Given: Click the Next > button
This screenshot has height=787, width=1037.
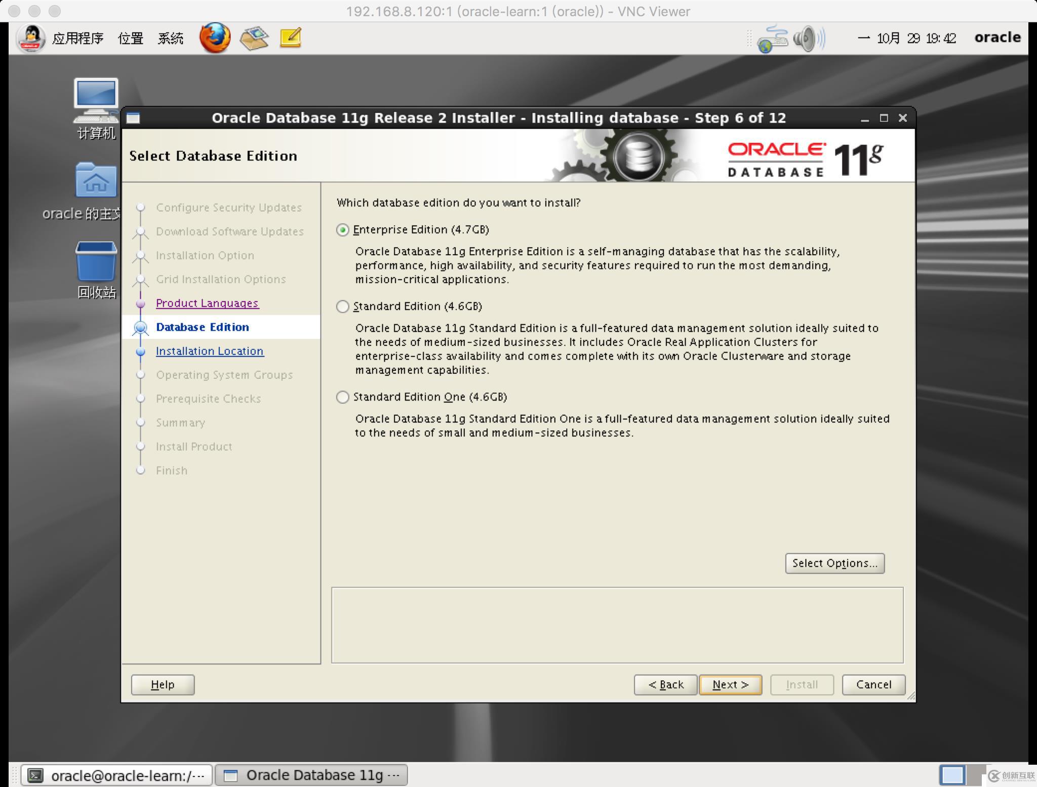Looking at the screenshot, I should (x=730, y=685).
